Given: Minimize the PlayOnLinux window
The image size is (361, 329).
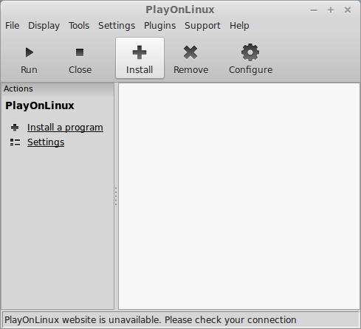Looking at the screenshot, I should [314, 10].
